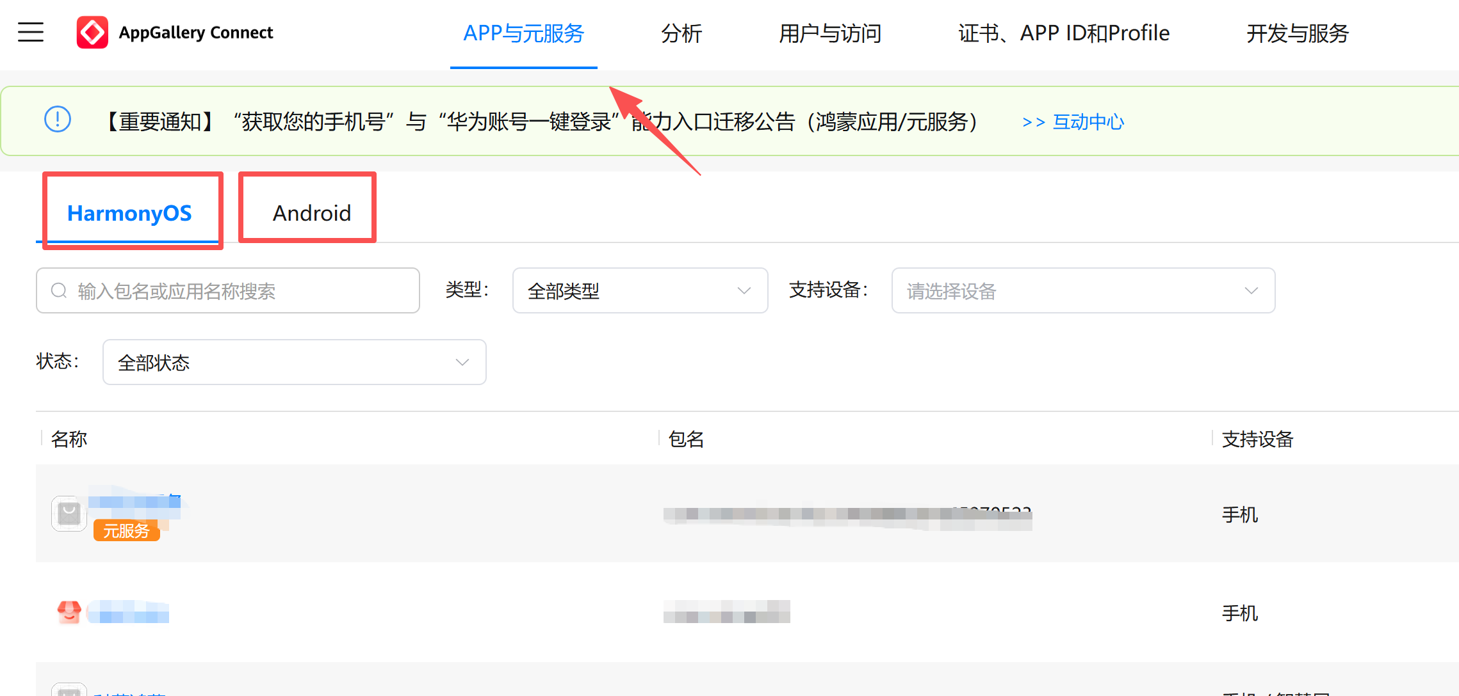Open 证书、APP ID和Profile tab
This screenshot has width=1459, height=696.
pos(1064,33)
